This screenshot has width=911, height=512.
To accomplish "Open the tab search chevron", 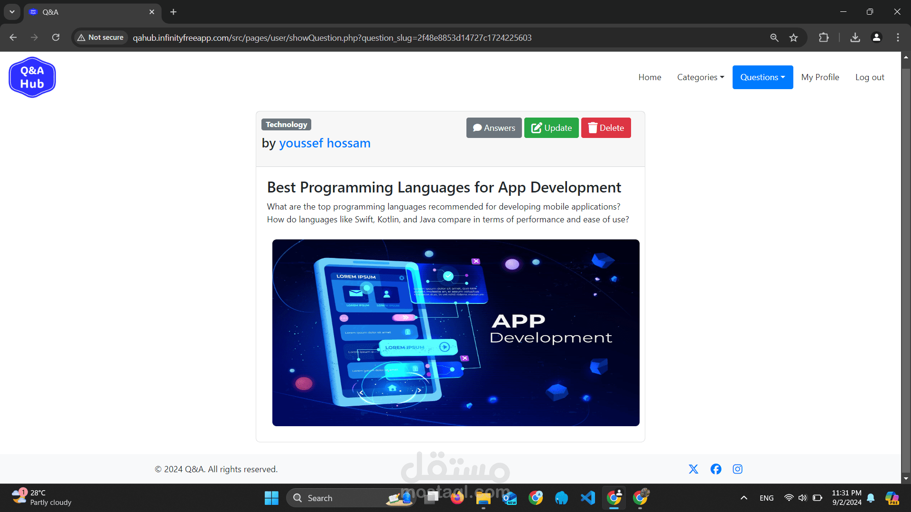I will click(x=12, y=12).
